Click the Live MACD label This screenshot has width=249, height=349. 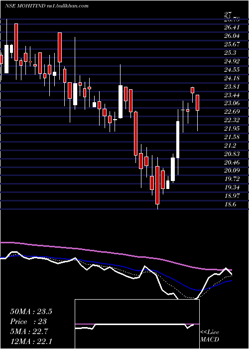tap(210, 336)
